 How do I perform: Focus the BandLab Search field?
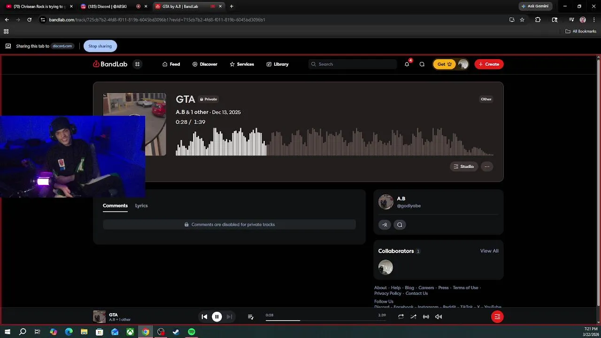(353, 64)
